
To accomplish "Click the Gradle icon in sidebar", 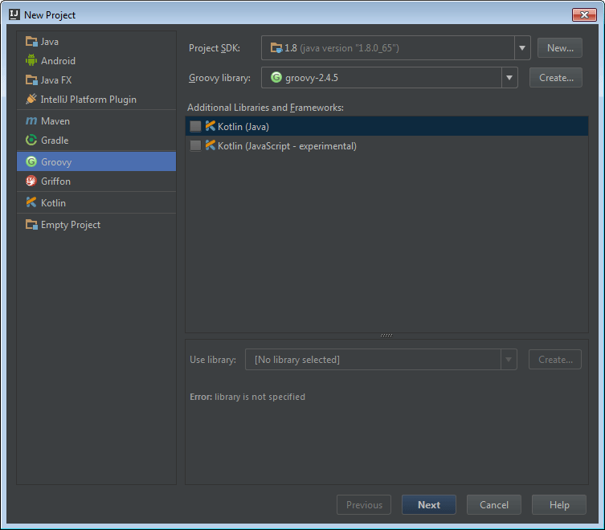I will (x=31, y=140).
